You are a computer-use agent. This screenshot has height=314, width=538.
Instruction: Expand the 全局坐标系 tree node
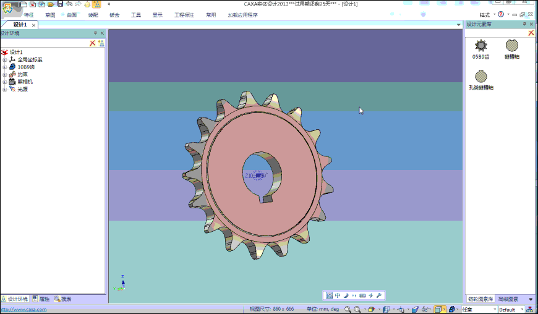pyautogui.click(x=4, y=59)
